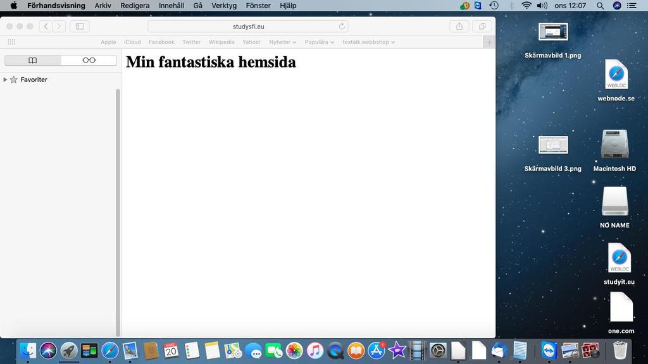Click the Wi-Fi menu bar icon
648x364 pixels.
coord(526,5)
